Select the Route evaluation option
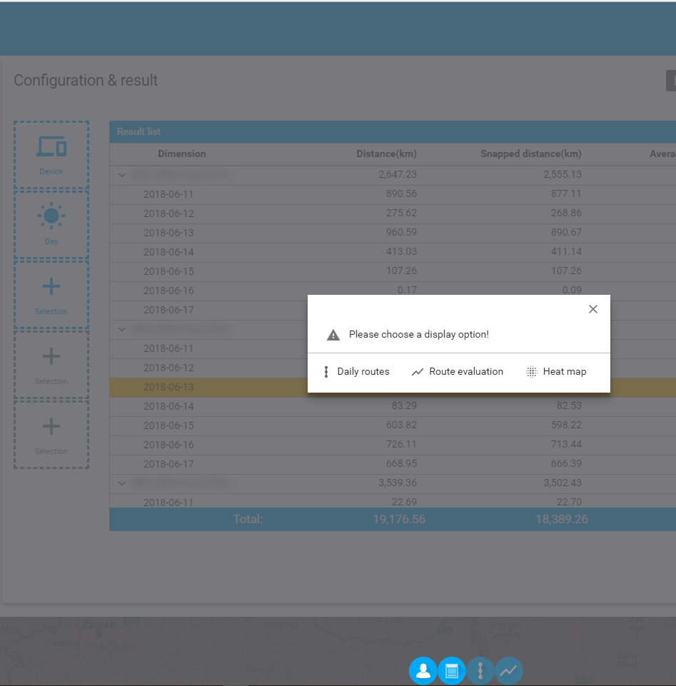 click(458, 372)
